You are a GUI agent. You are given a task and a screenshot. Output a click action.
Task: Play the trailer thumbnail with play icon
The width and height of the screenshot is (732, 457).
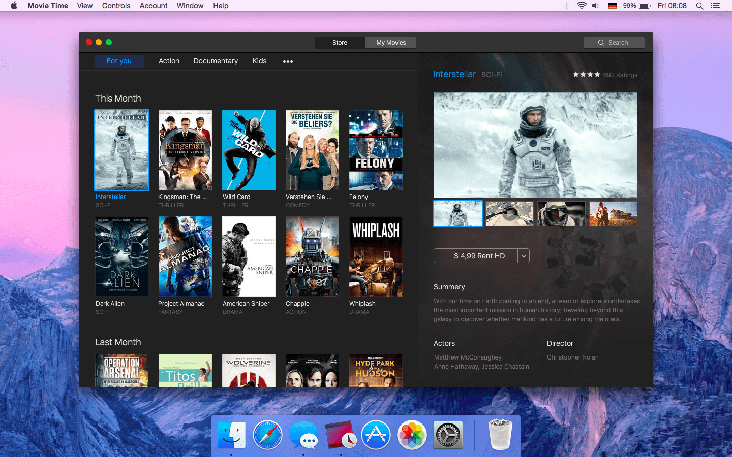[x=509, y=214]
